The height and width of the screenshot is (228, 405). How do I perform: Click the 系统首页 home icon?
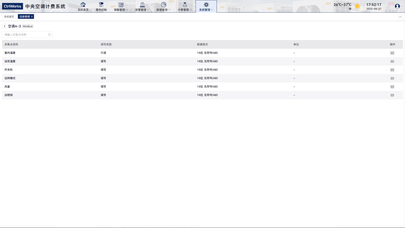coord(83,5)
